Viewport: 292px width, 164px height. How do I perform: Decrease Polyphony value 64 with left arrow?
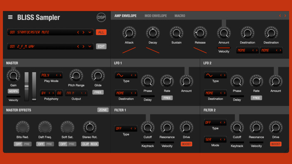[x=49, y=93]
